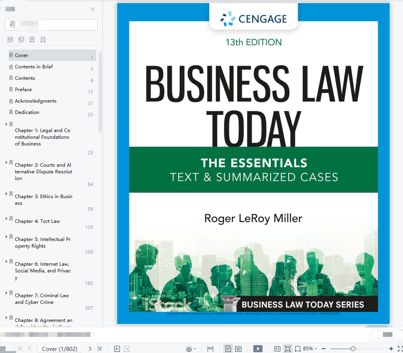Expand Chapter 4: Tort Law bookmark
Image resolution: width=403 pixels, height=353 pixels.
pyautogui.click(x=6, y=219)
